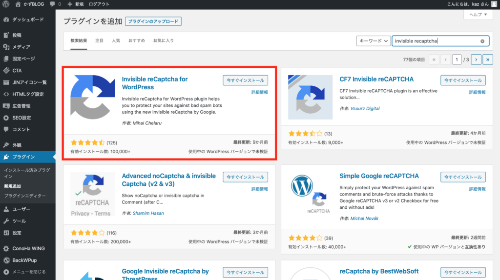Click the current page number field

[457, 60]
